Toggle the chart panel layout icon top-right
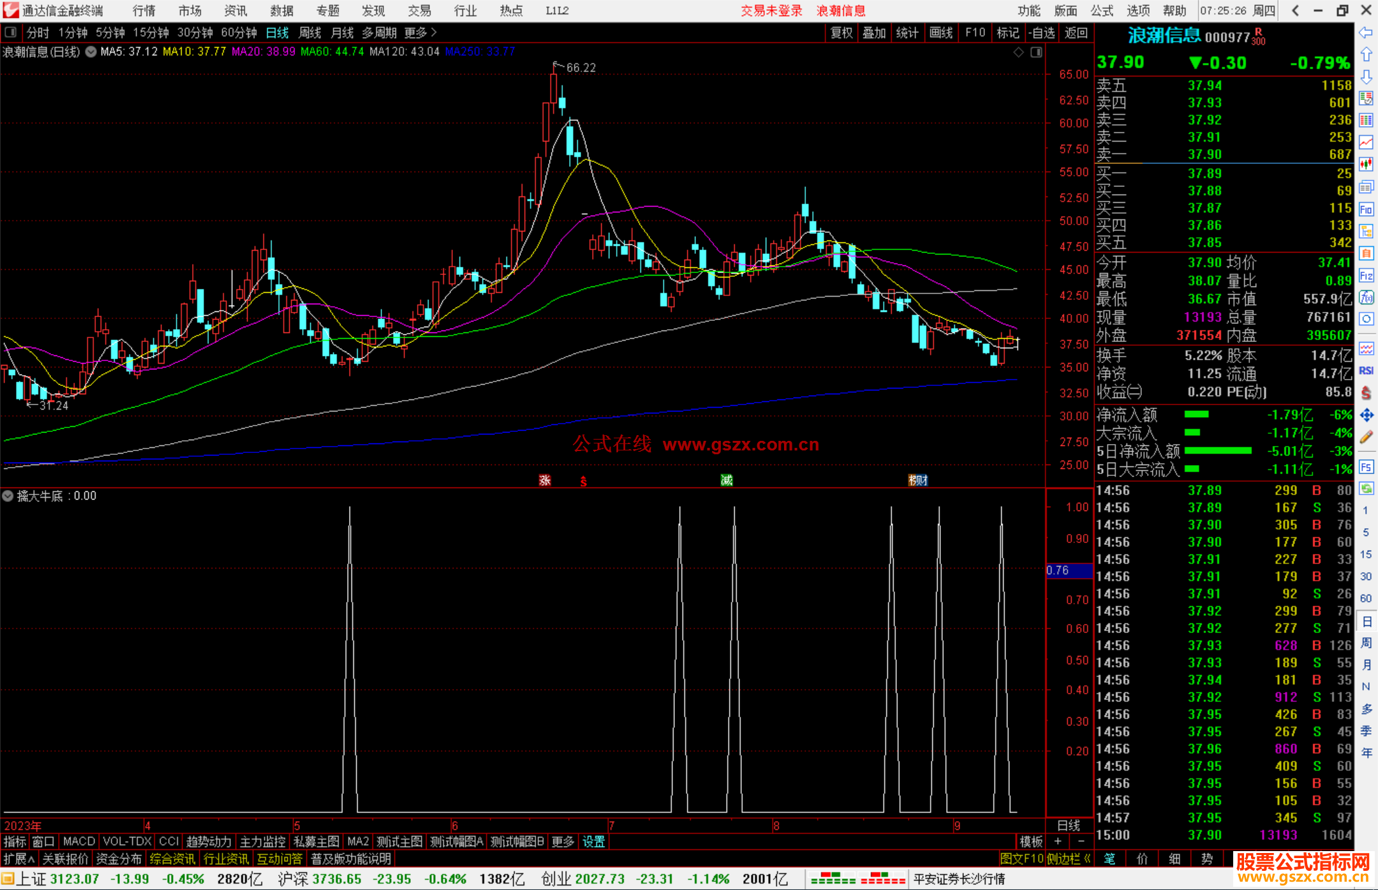1378x890 pixels. click(x=1036, y=52)
